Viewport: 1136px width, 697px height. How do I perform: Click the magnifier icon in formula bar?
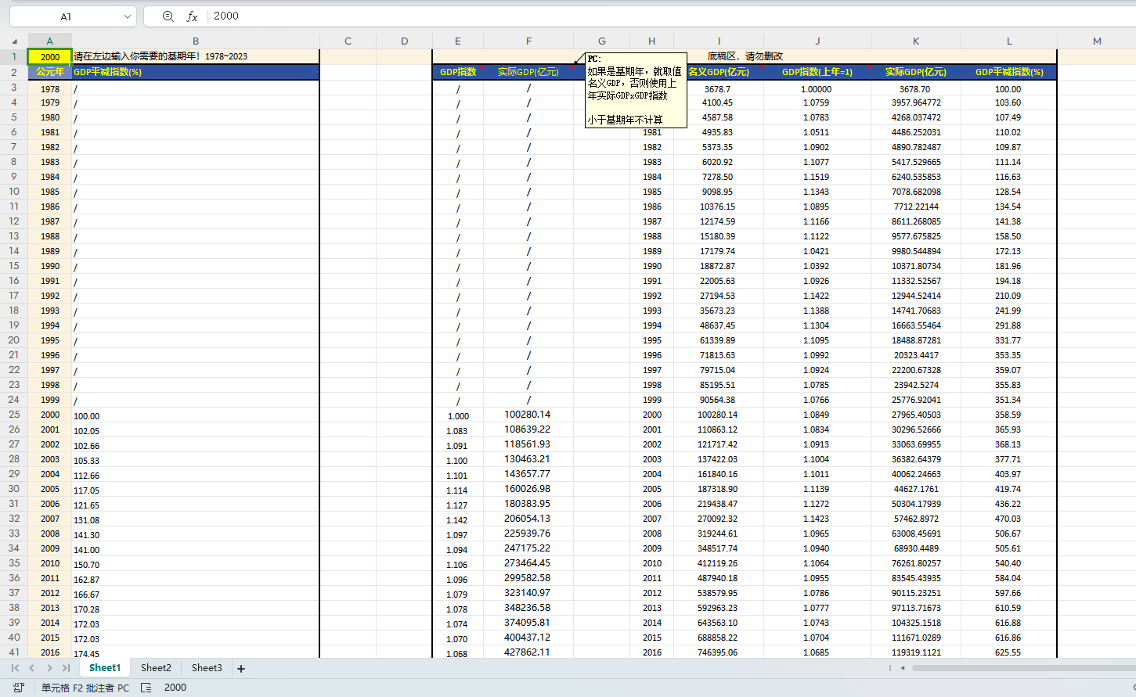[168, 16]
